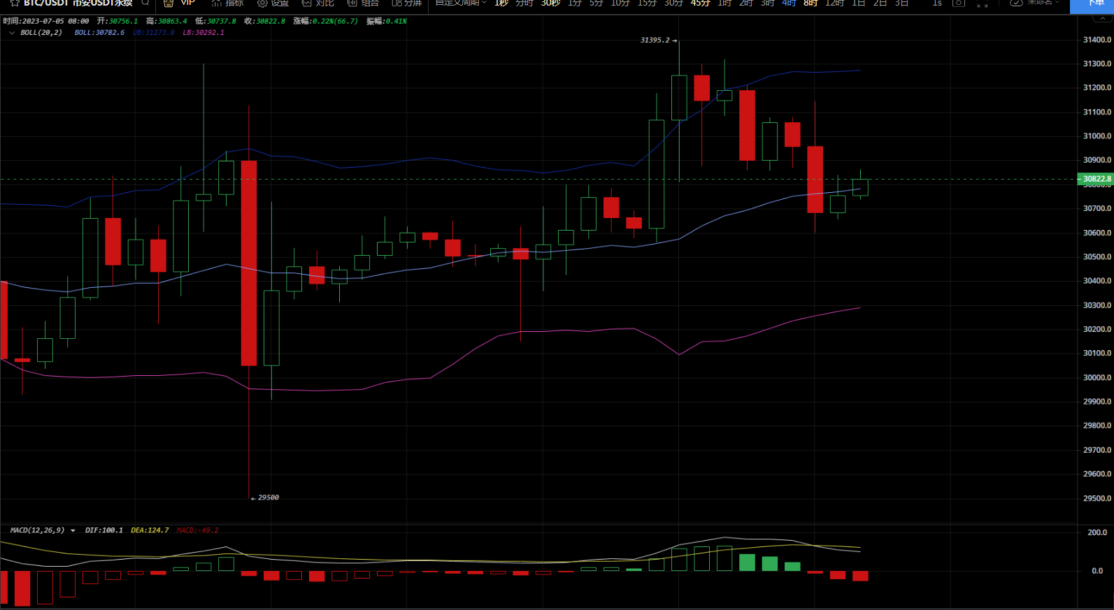Viewport: 1114px width, 610px height.
Task: Choose the 30分 timeframe
Action: click(673, 3)
